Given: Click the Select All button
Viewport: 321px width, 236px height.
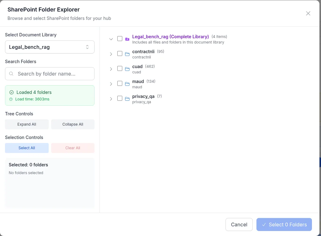Looking at the screenshot, I should coord(27,148).
